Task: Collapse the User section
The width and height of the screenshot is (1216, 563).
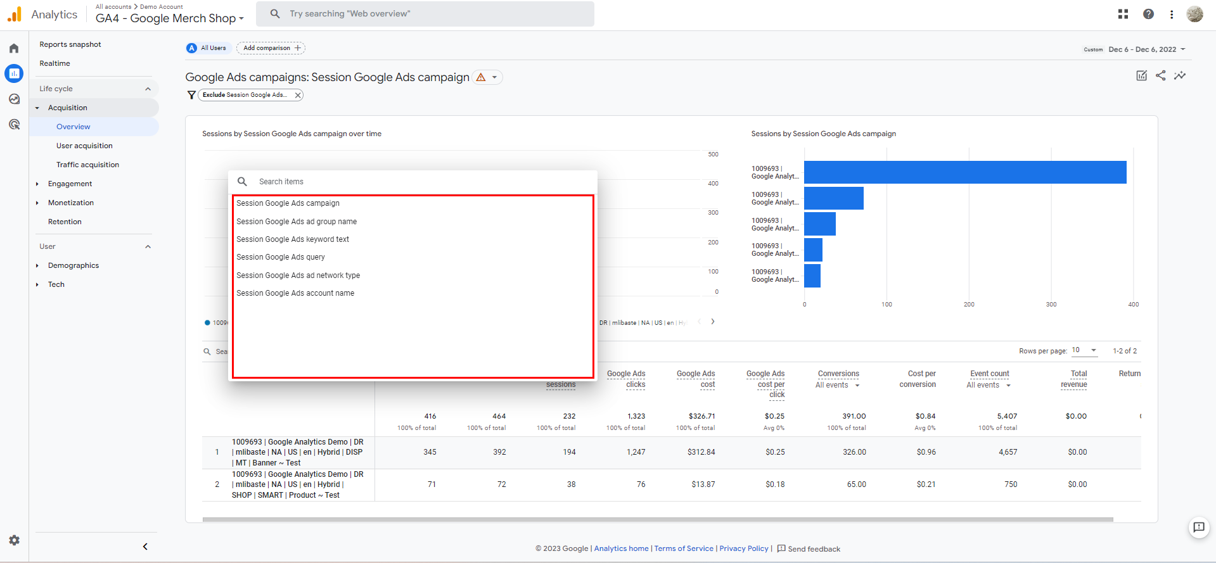Action: (148, 246)
